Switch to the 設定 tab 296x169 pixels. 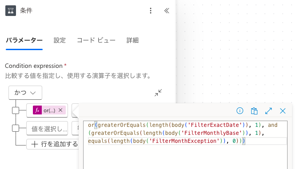(60, 40)
